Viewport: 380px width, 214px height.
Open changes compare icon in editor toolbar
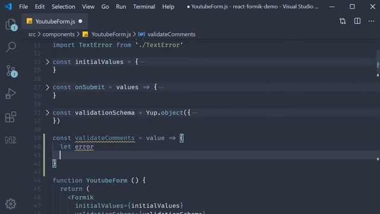click(343, 21)
